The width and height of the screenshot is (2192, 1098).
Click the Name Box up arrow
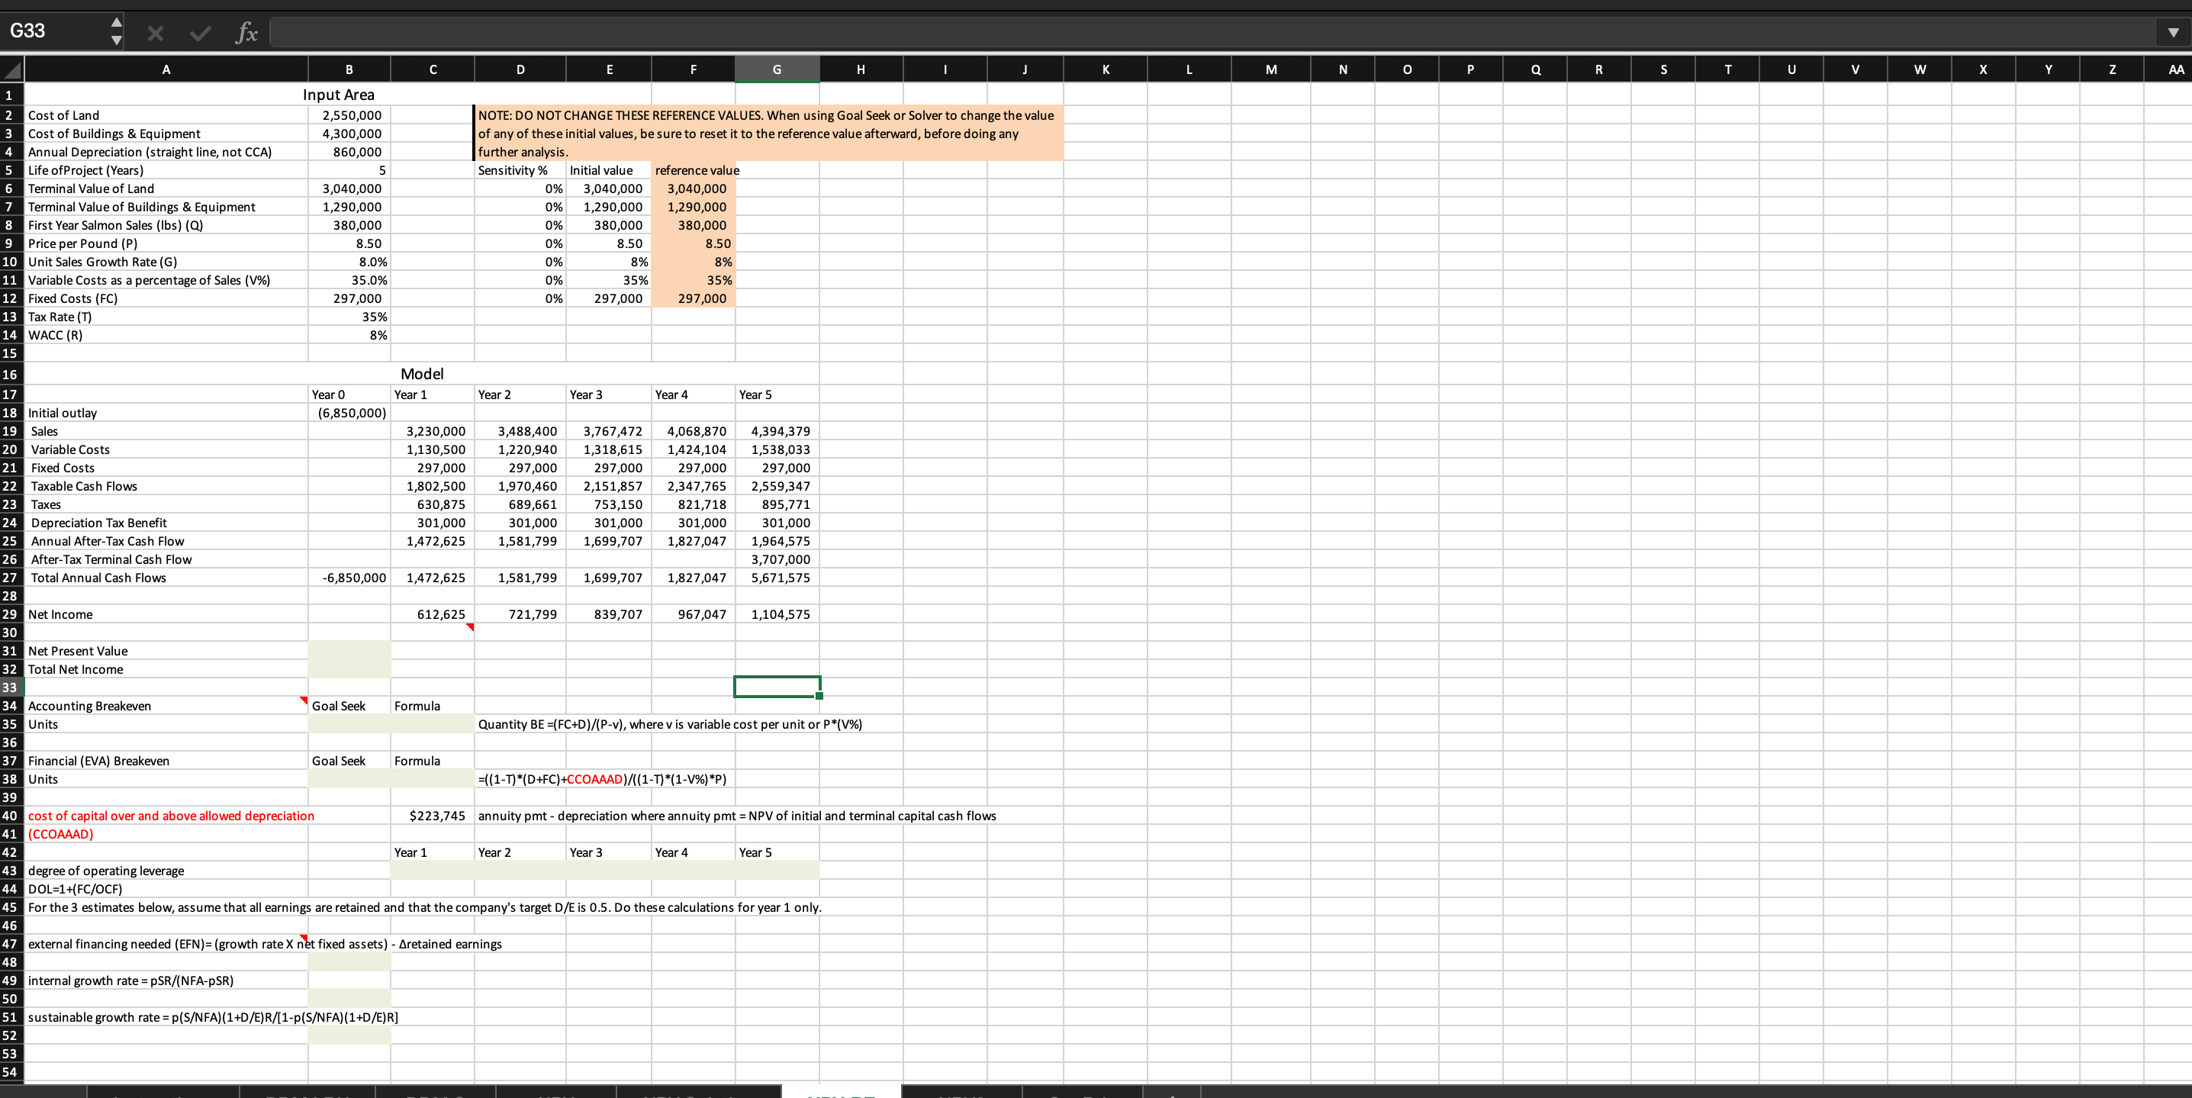(x=117, y=21)
